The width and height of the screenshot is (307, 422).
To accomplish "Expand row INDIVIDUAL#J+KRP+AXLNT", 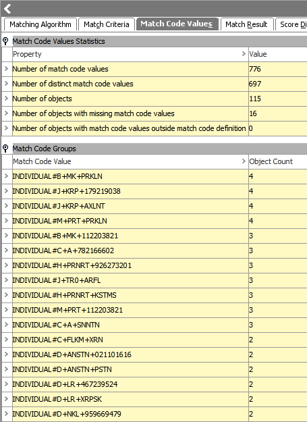I will point(7,206).
